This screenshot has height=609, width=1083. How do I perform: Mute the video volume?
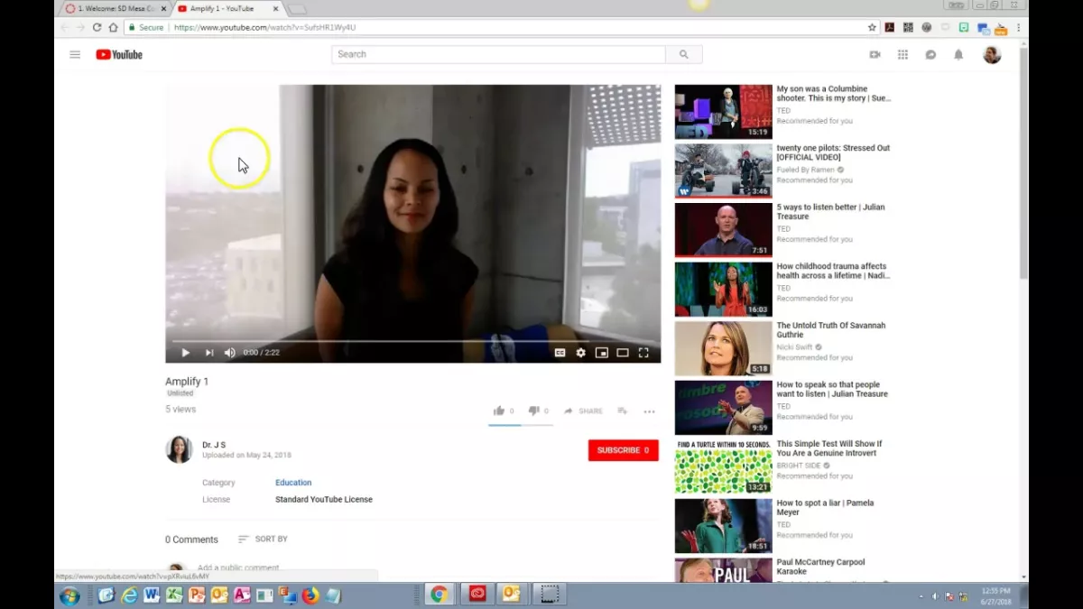pyautogui.click(x=229, y=353)
